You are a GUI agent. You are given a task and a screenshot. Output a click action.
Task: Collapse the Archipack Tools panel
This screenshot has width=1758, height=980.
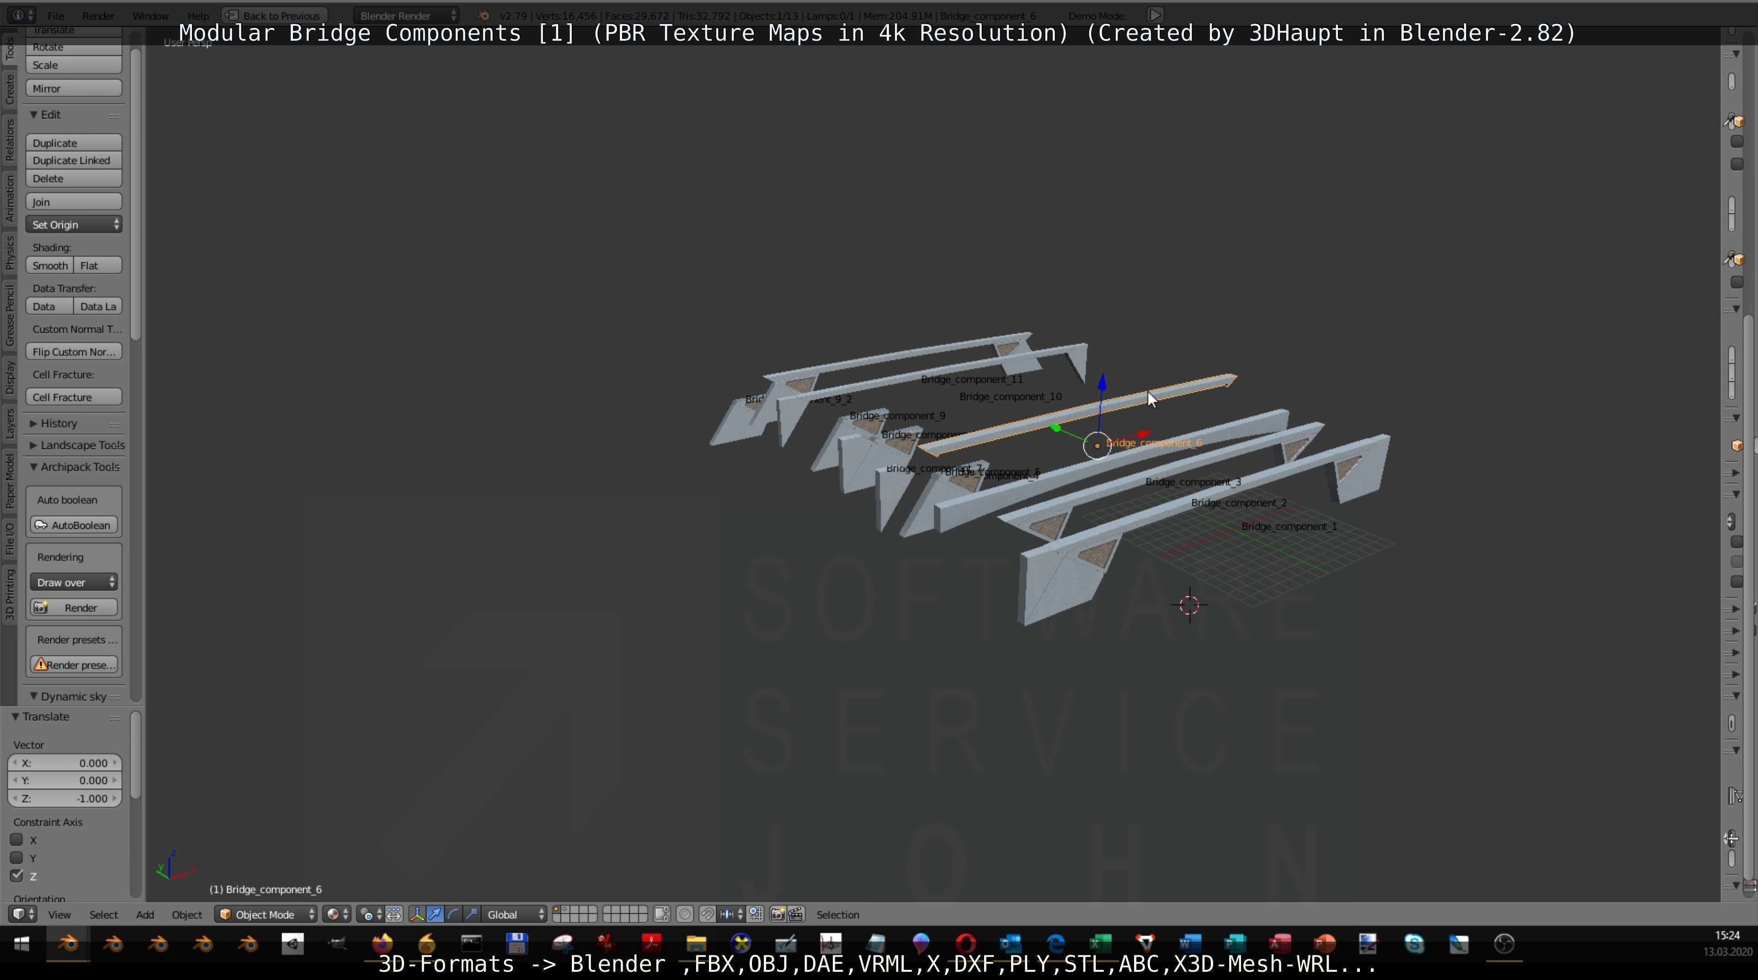(33, 467)
